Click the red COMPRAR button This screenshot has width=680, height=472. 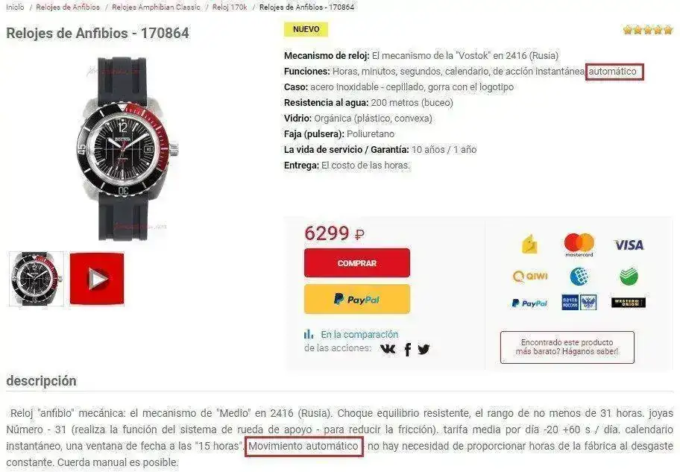[x=357, y=263]
